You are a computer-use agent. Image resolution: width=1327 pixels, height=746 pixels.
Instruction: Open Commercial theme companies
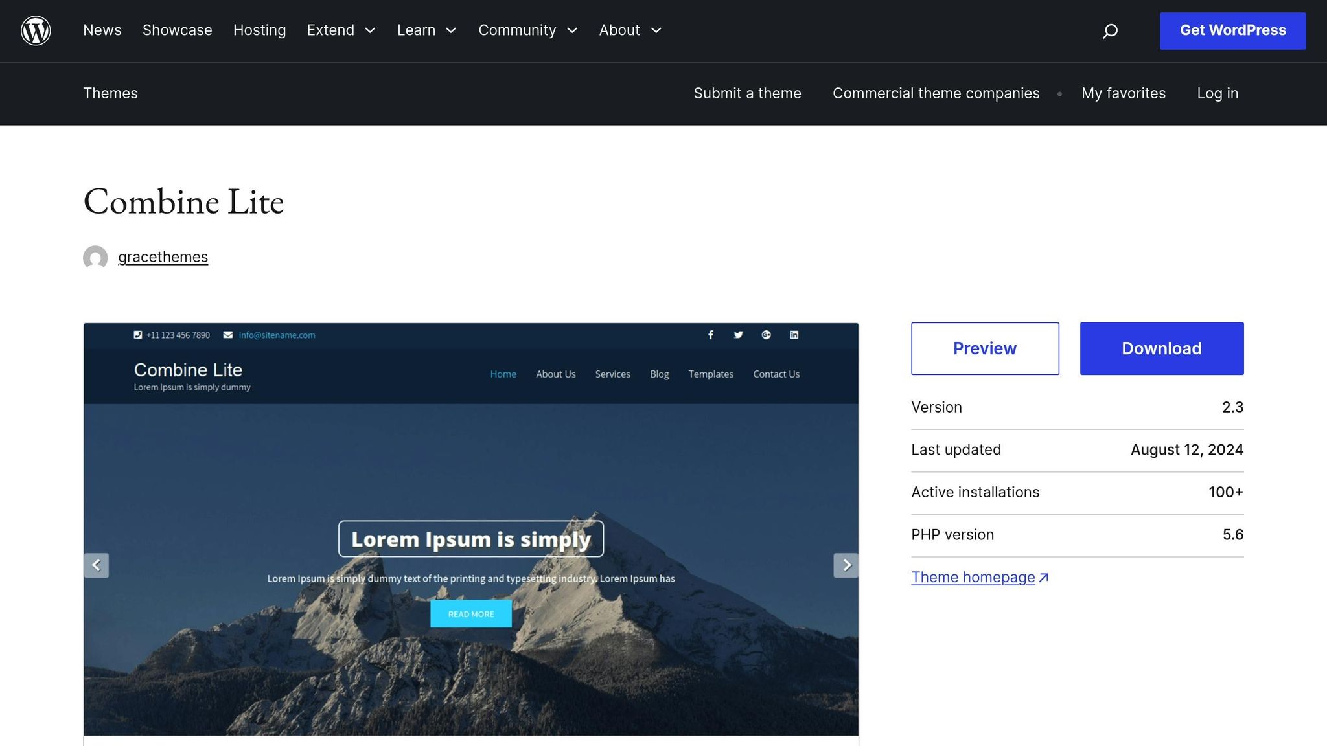(x=936, y=93)
